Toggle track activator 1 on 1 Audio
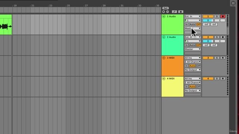The height and width of the screenshot is (134, 239). (208, 16)
